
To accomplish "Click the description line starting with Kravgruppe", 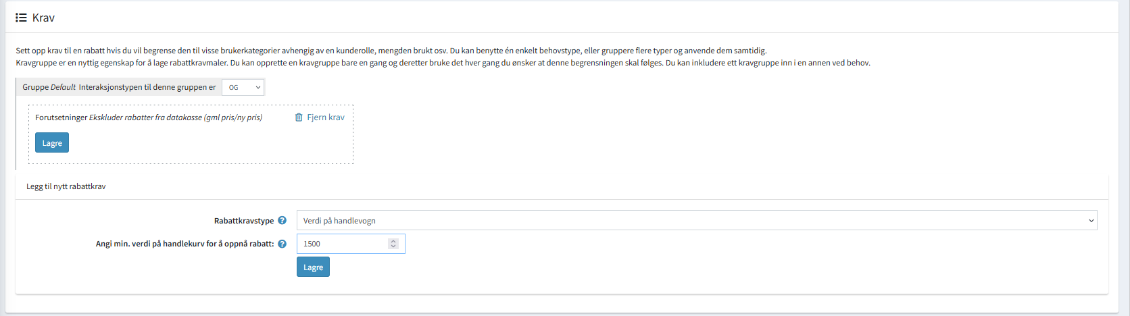I will (x=443, y=63).
